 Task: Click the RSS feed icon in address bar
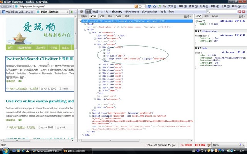pos(136,7)
